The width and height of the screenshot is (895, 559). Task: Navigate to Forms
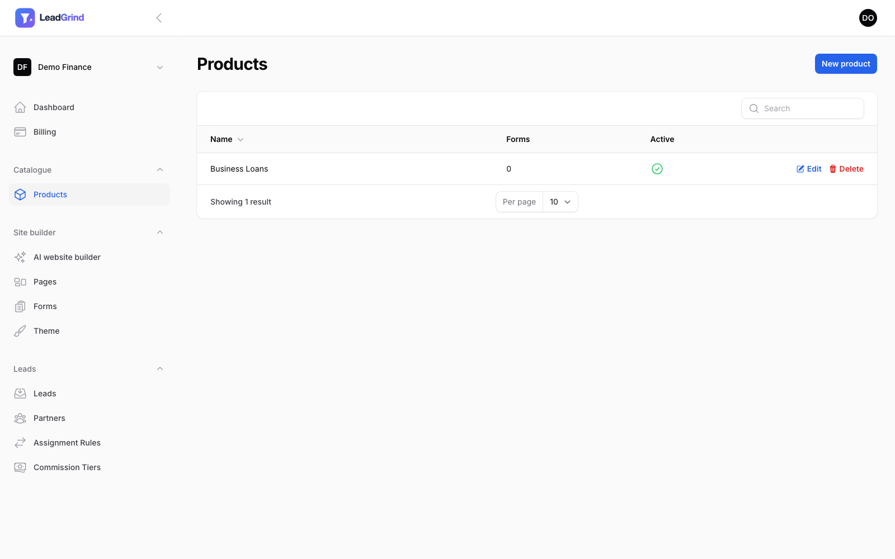pos(89,306)
